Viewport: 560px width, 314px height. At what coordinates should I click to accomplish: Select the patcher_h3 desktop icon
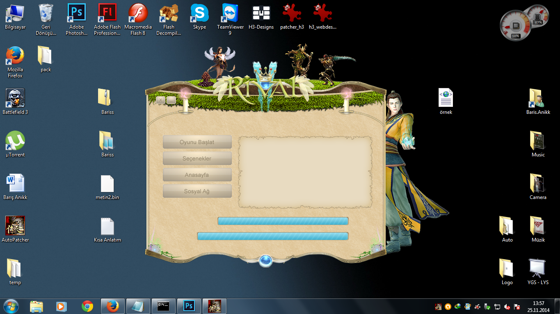pos(292,17)
